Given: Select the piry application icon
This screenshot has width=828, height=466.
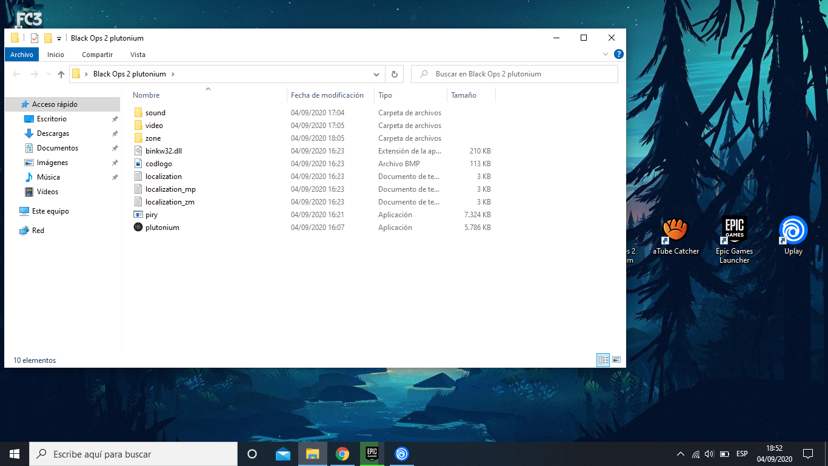Looking at the screenshot, I should pyautogui.click(x=138, y=215).
